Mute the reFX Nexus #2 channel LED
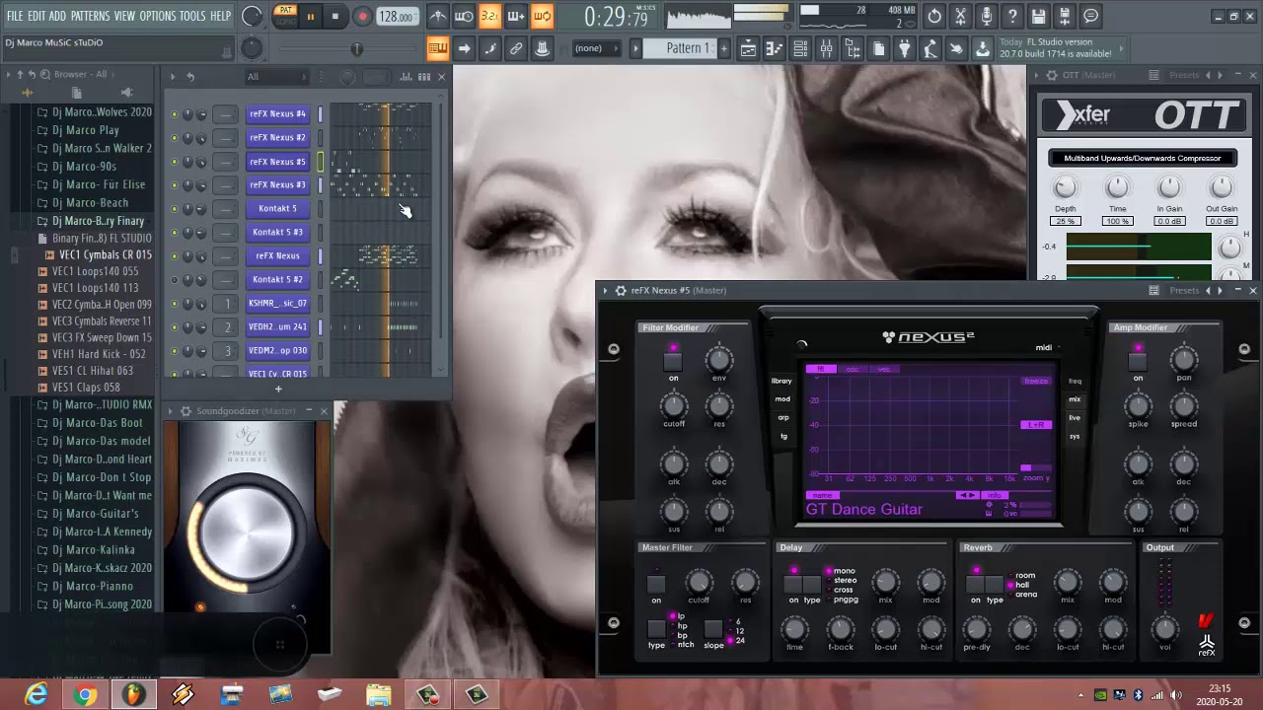1263x710 pixels. tap(175, 137)
